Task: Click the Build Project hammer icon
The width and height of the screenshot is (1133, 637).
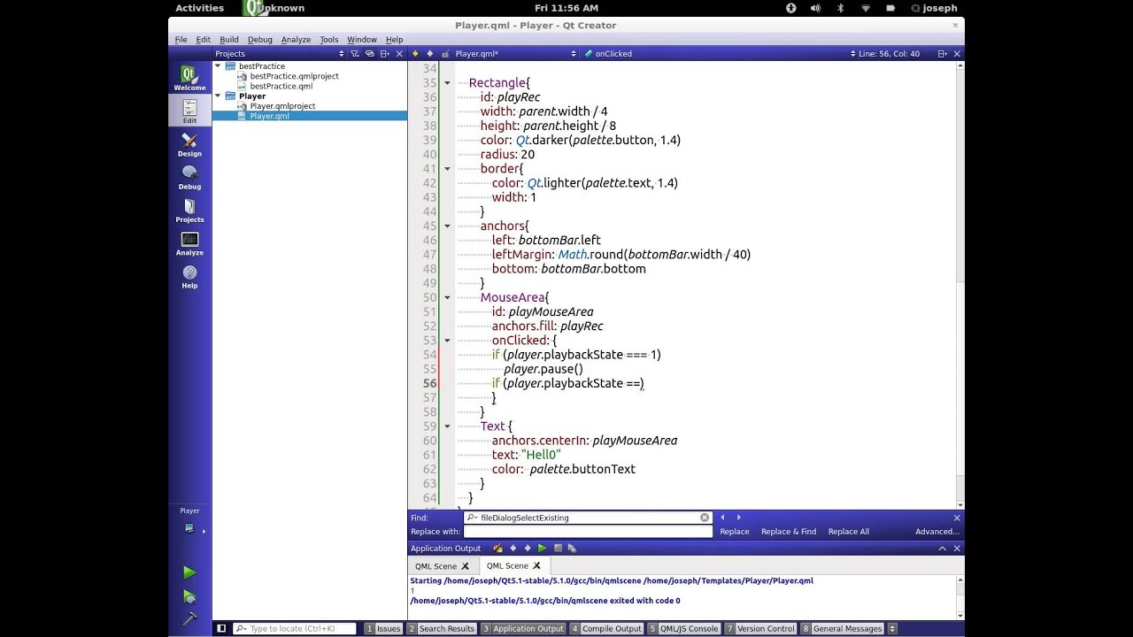Action: pyautogui.click(x=189, y=618)
